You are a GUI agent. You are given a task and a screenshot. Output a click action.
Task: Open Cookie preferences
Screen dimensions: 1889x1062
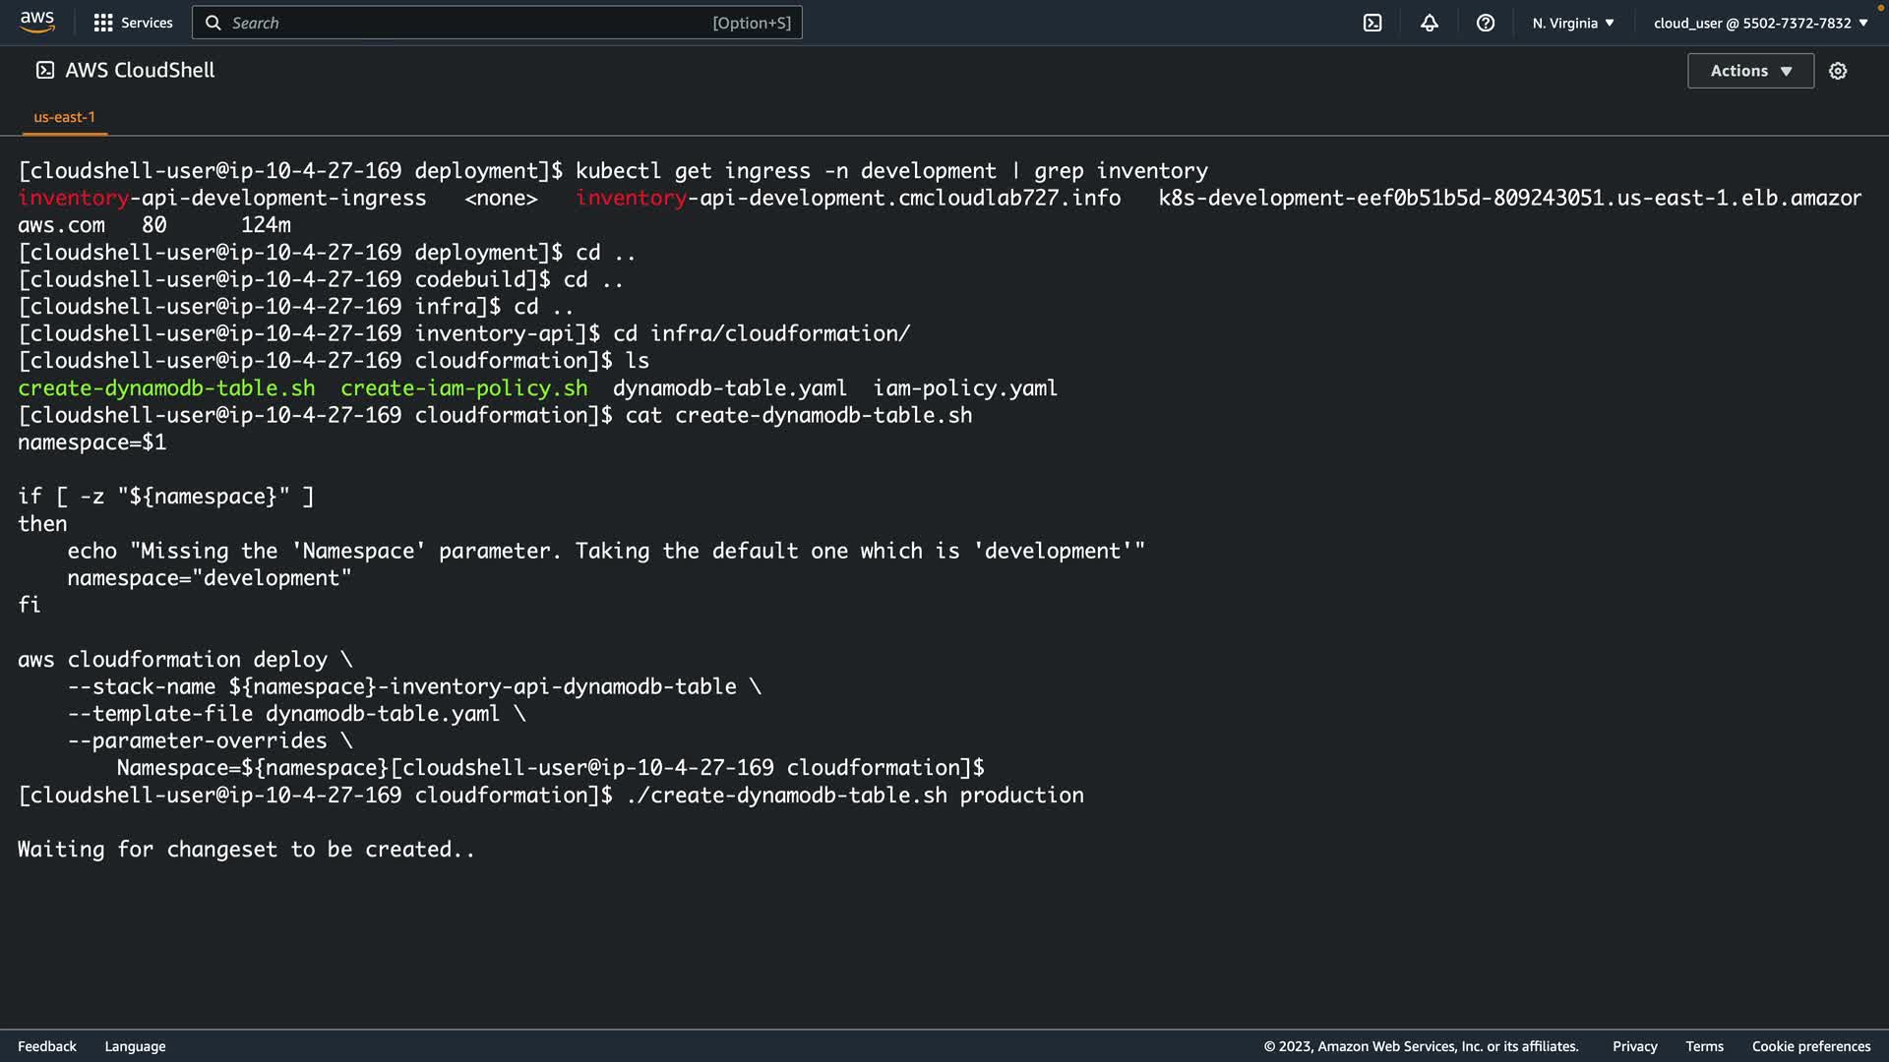tap(1810, 1046)
